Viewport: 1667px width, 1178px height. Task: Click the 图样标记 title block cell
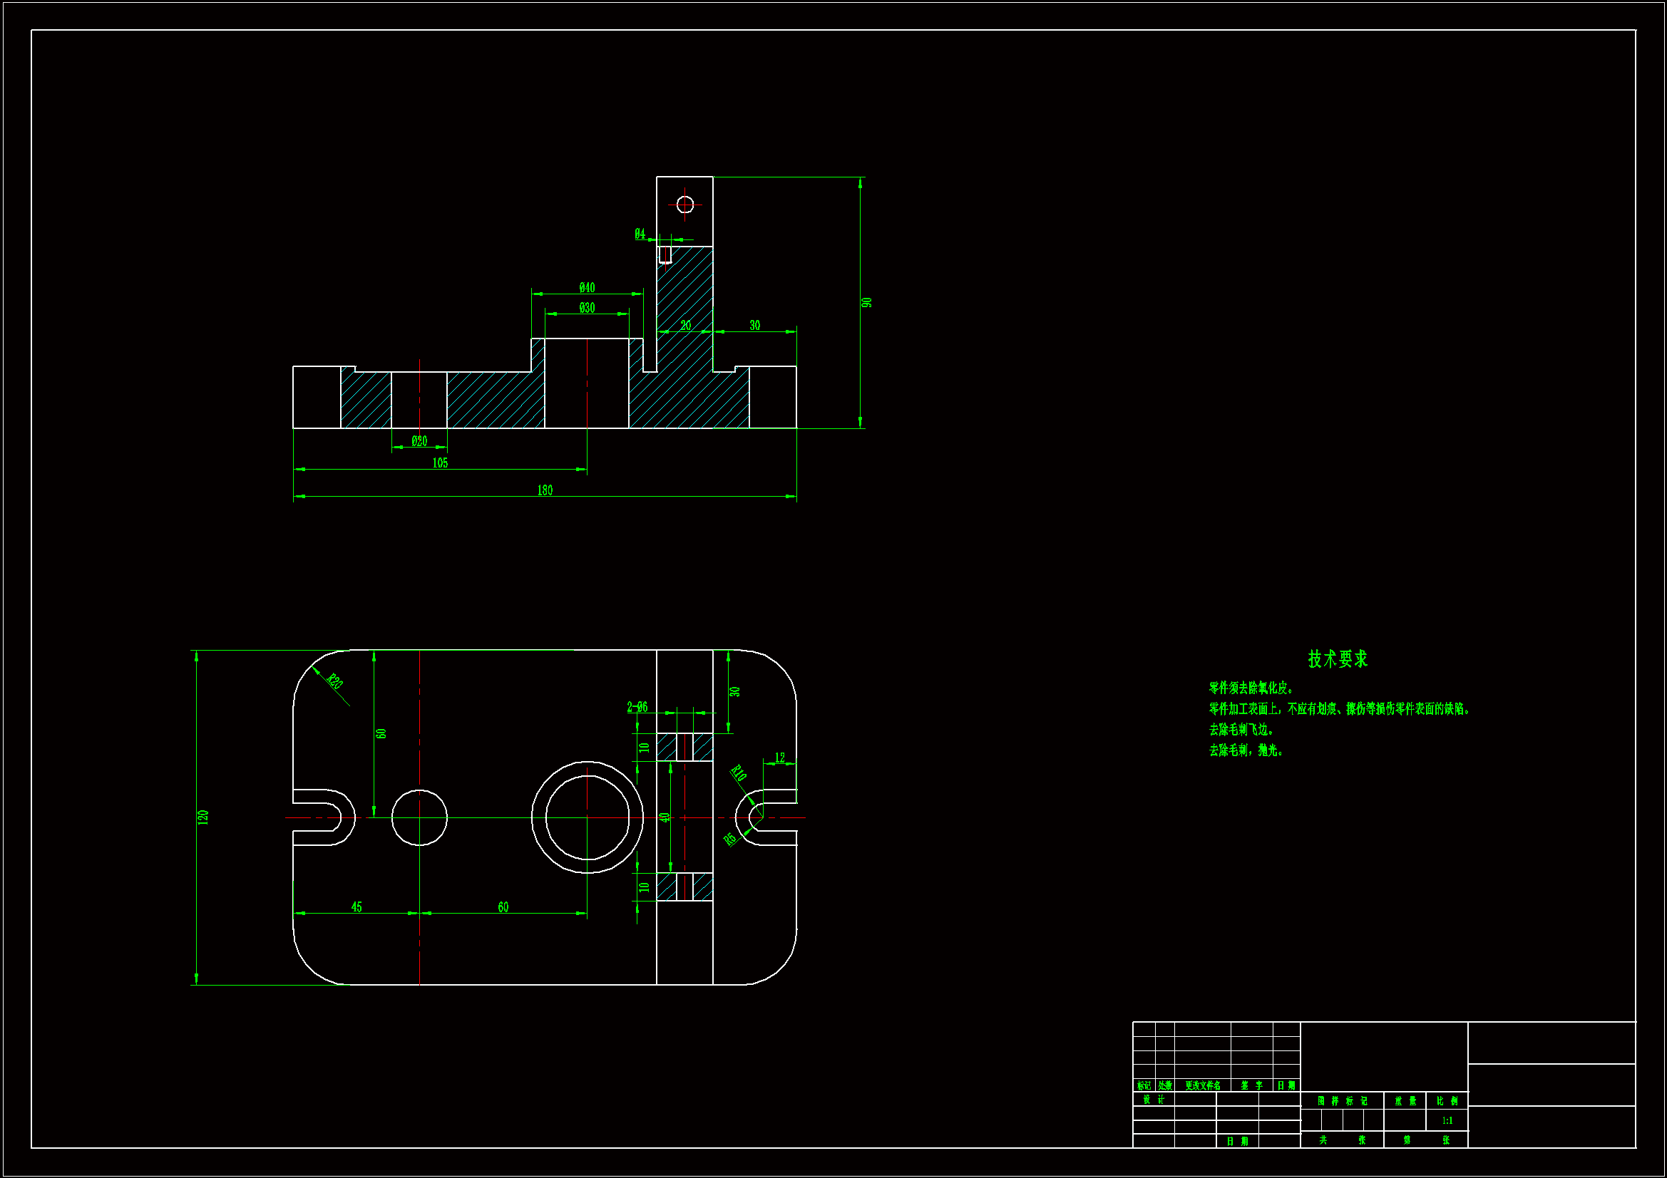tap(1342, 1101)
